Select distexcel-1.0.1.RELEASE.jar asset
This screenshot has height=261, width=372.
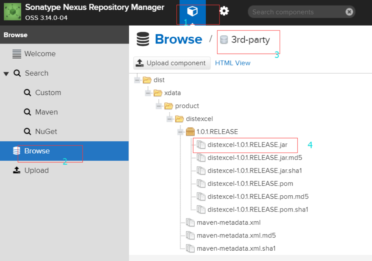click(x=247, y=145)
